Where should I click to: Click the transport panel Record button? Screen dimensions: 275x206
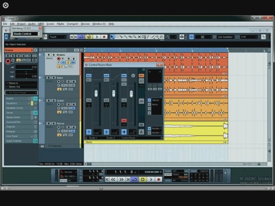pos(159,180)
